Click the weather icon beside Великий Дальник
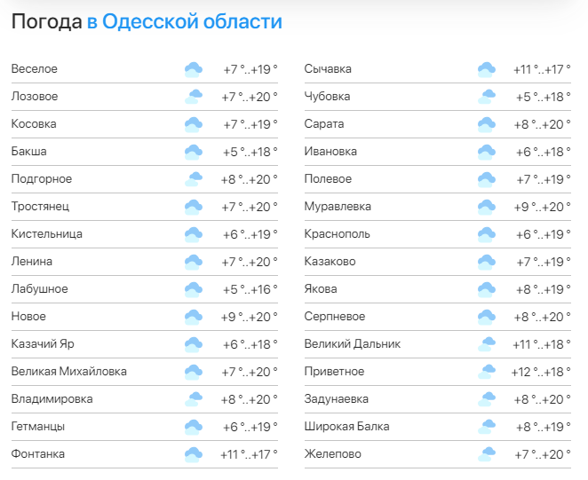 coord(486,344)
